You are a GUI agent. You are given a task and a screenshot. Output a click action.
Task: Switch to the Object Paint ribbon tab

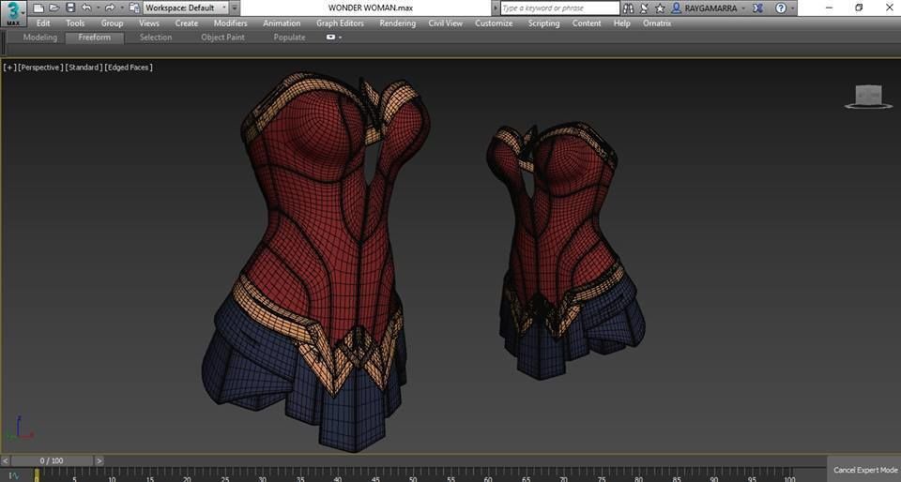[222, 38]
